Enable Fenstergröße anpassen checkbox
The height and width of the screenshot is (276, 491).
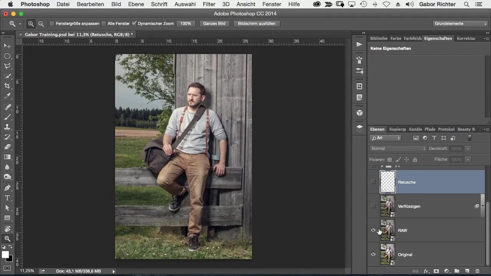click(52, 24)
